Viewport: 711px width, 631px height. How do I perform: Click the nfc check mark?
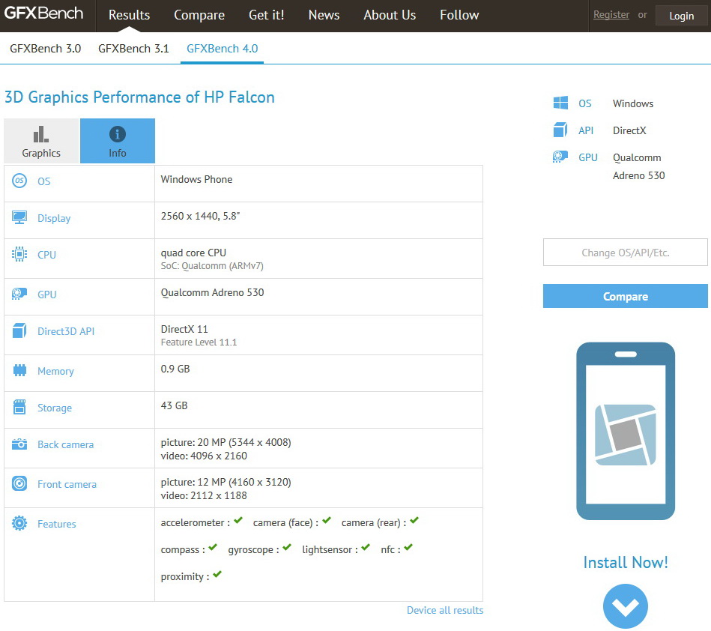(x=408, y=547)
